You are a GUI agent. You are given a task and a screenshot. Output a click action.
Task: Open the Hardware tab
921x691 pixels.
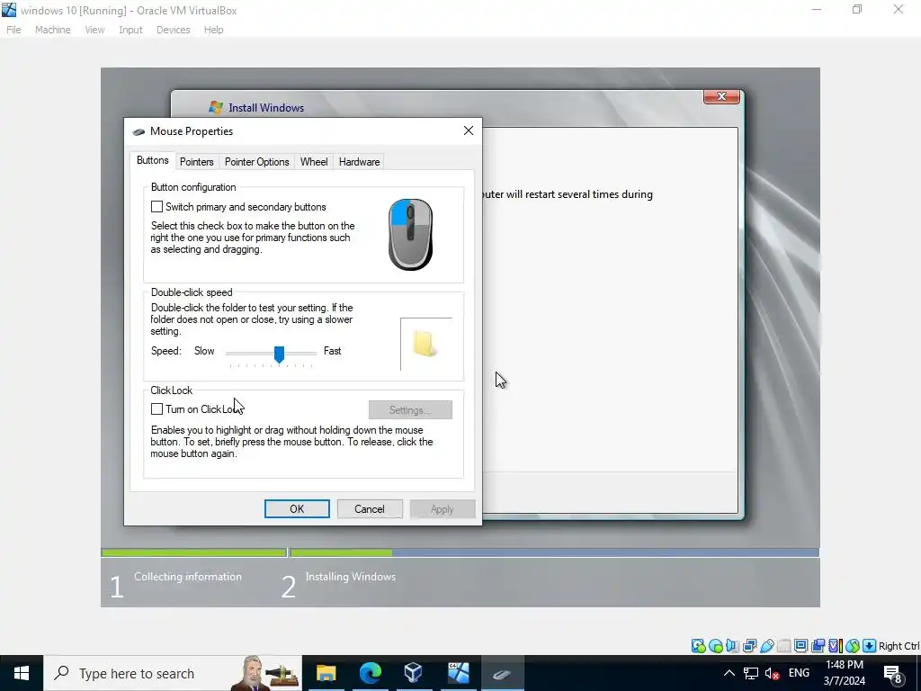coord(359,162)
